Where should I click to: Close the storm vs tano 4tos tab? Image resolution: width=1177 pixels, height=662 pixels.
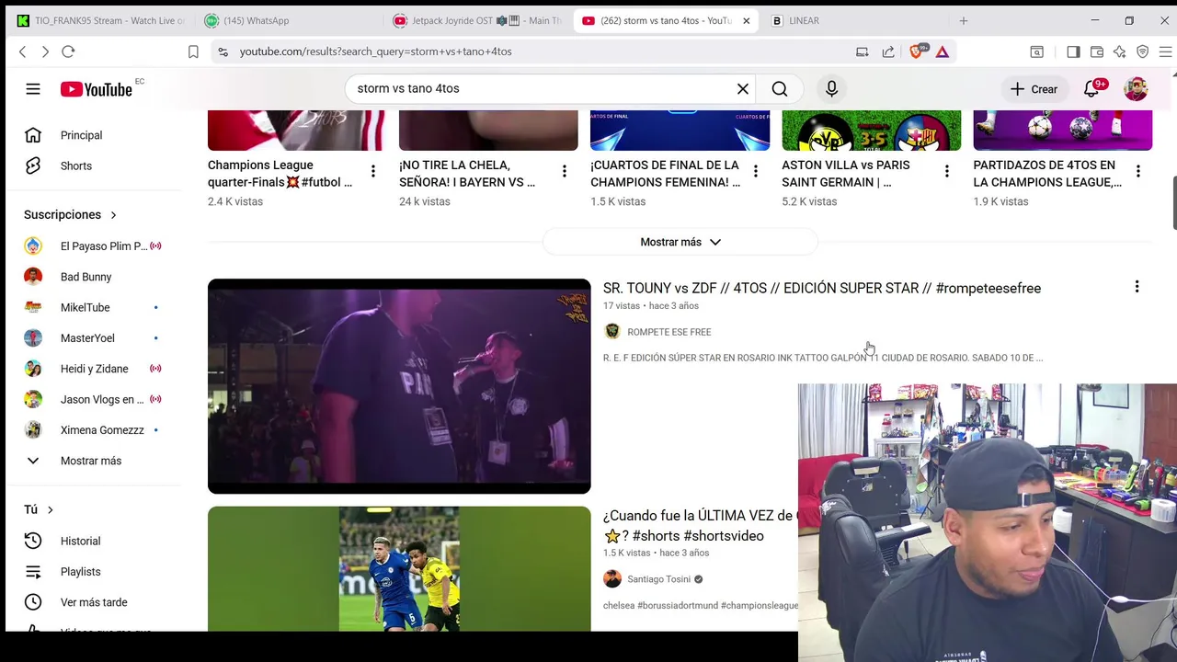[x=747, y=20]
